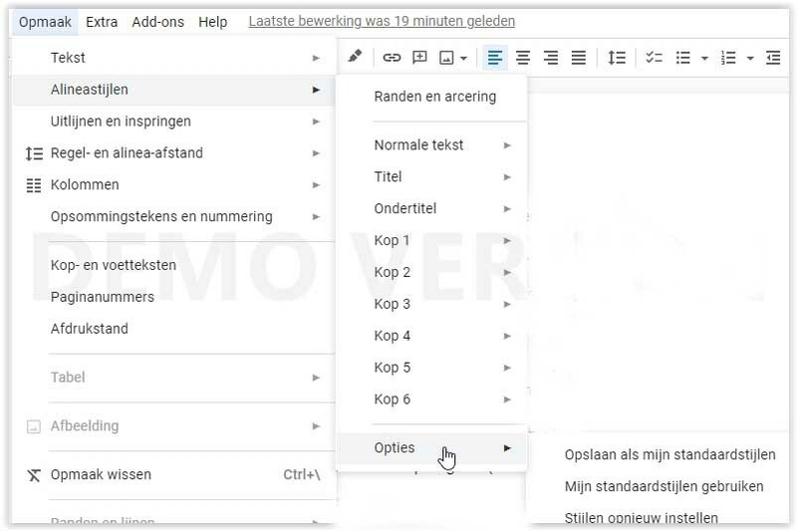Viewport: 797px width, 531px height.
Task: Click the arrow beside Kolommen
Action: tap(316, 185)
